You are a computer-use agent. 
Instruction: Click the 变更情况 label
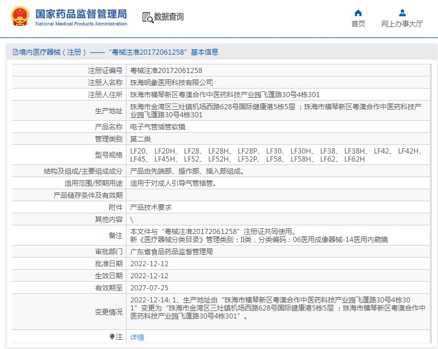point(109,312)
